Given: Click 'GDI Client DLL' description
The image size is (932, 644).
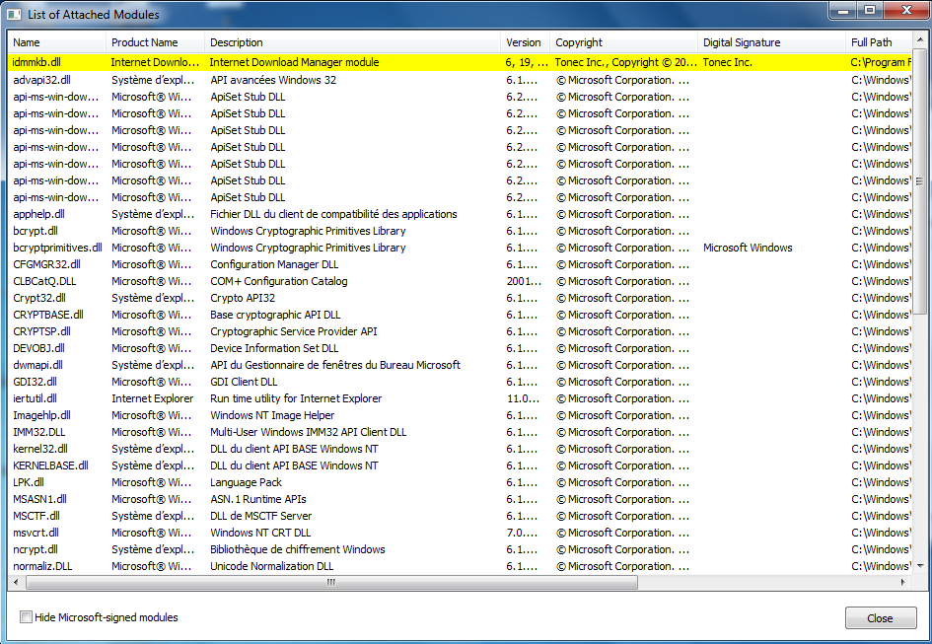Looking at the screenshot, I should click(244, 382).
